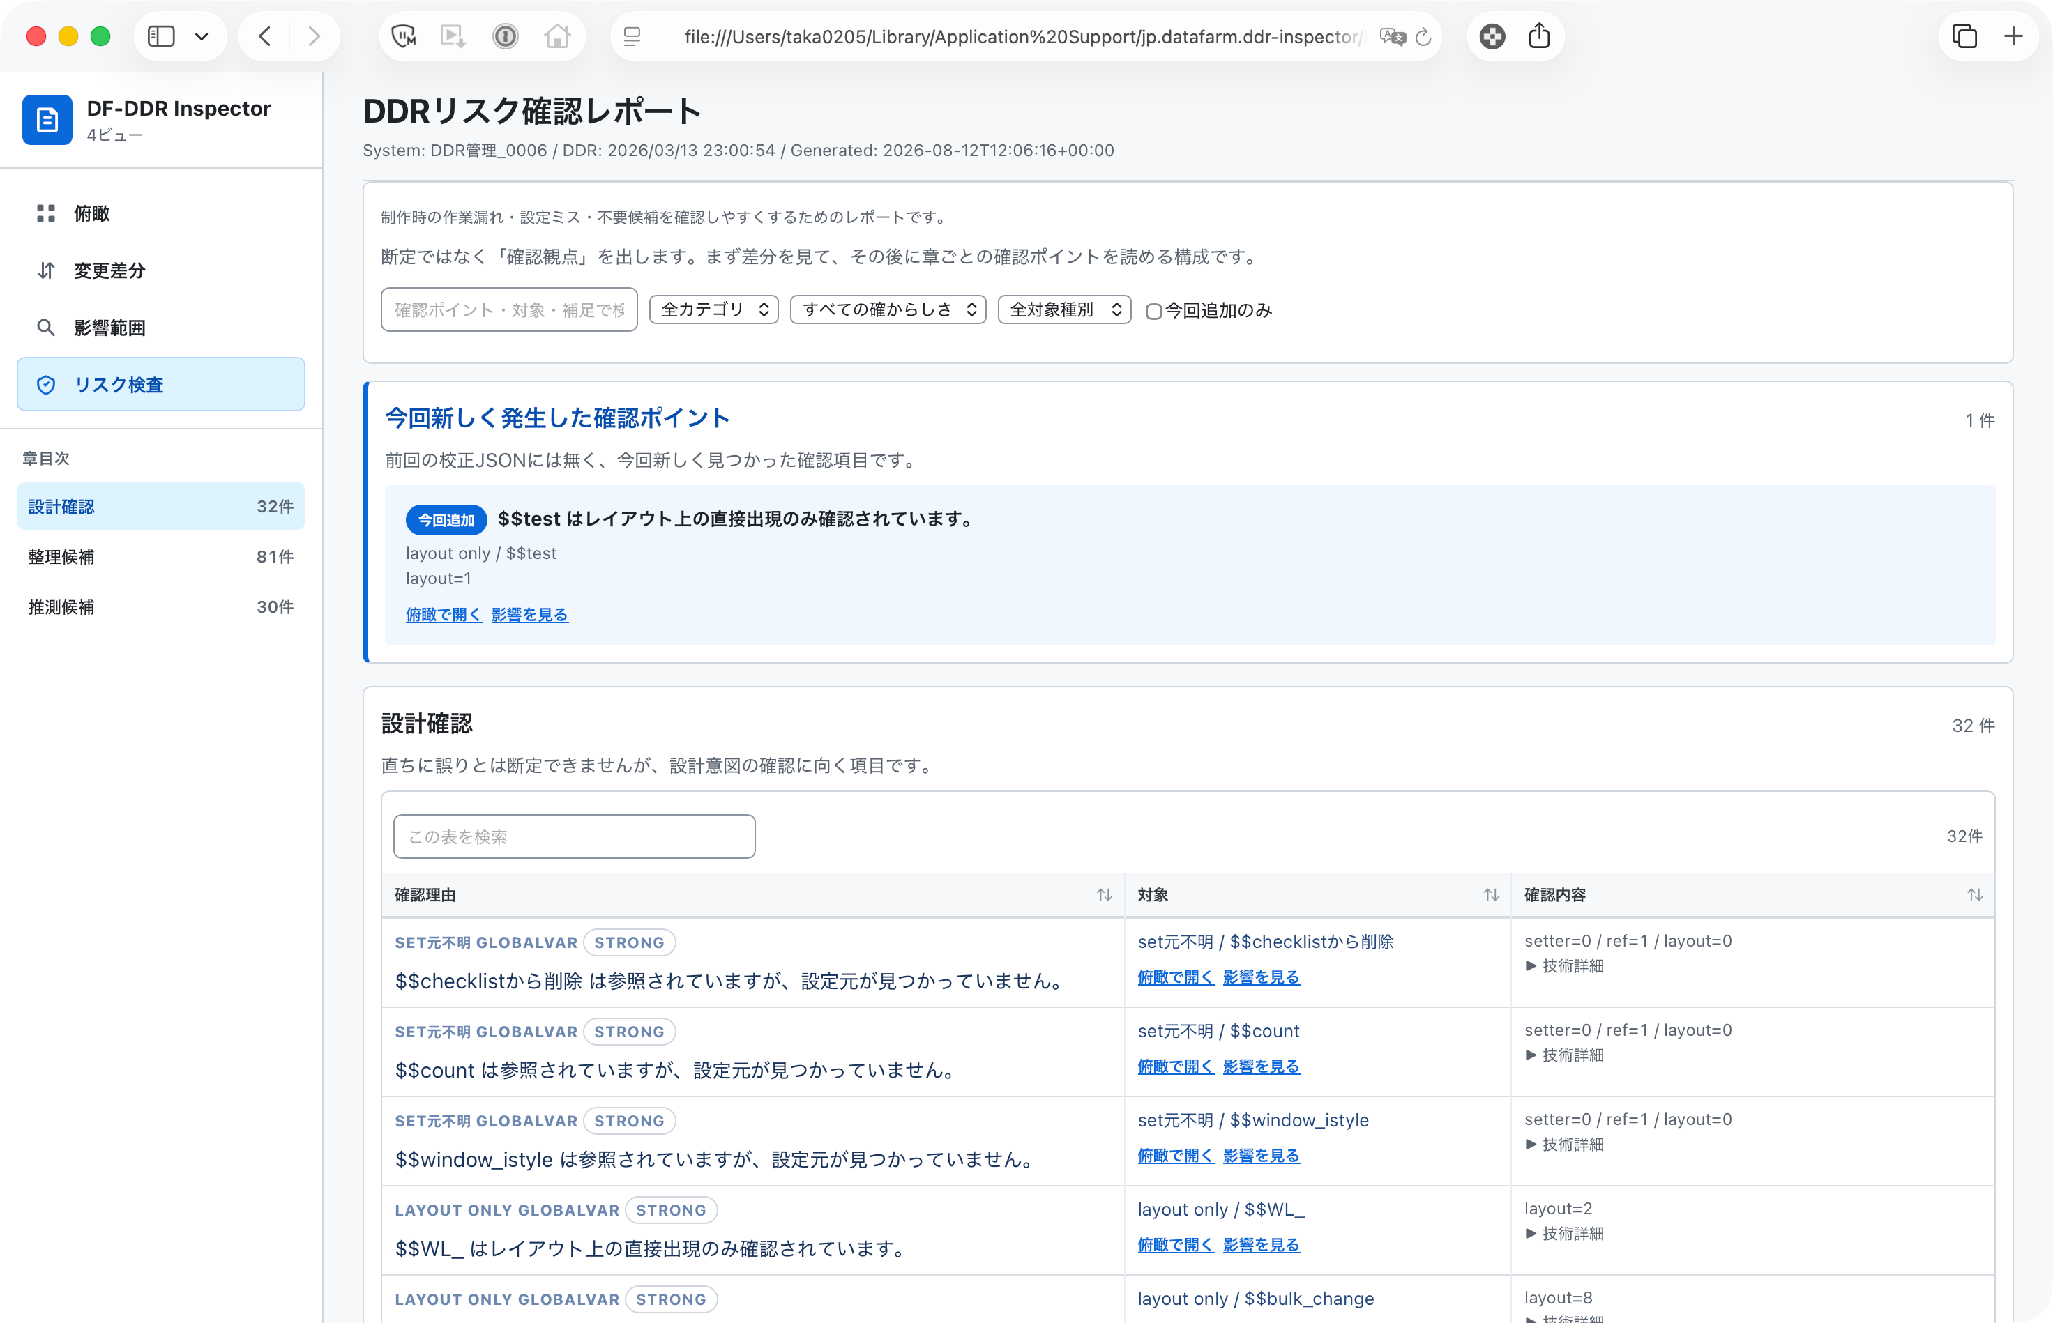2053x1323 pixels.
Task: Open the すべての確からしさ dropdown
Action: pyautogui.click(x=888, y=309)
